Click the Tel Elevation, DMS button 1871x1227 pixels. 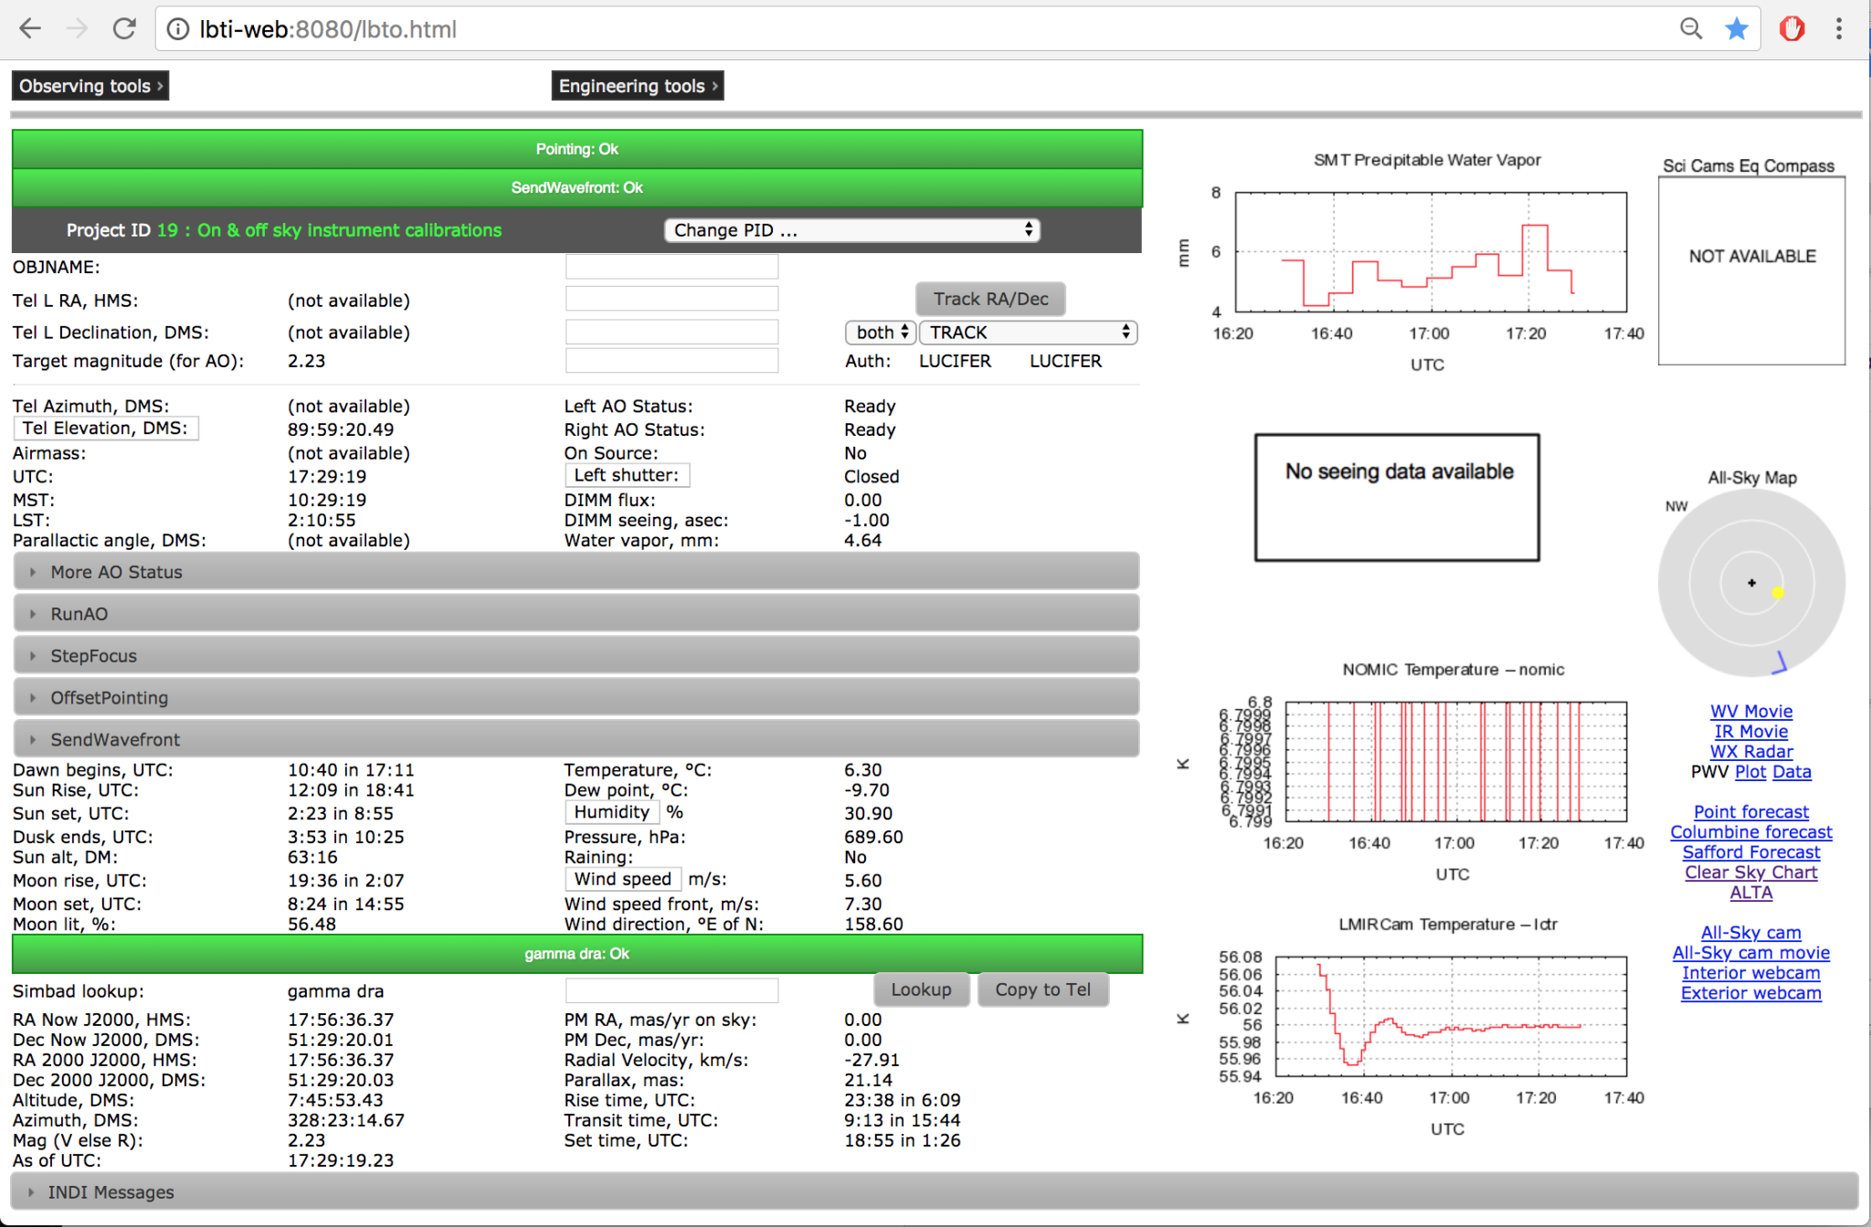(x=106, y=428)
